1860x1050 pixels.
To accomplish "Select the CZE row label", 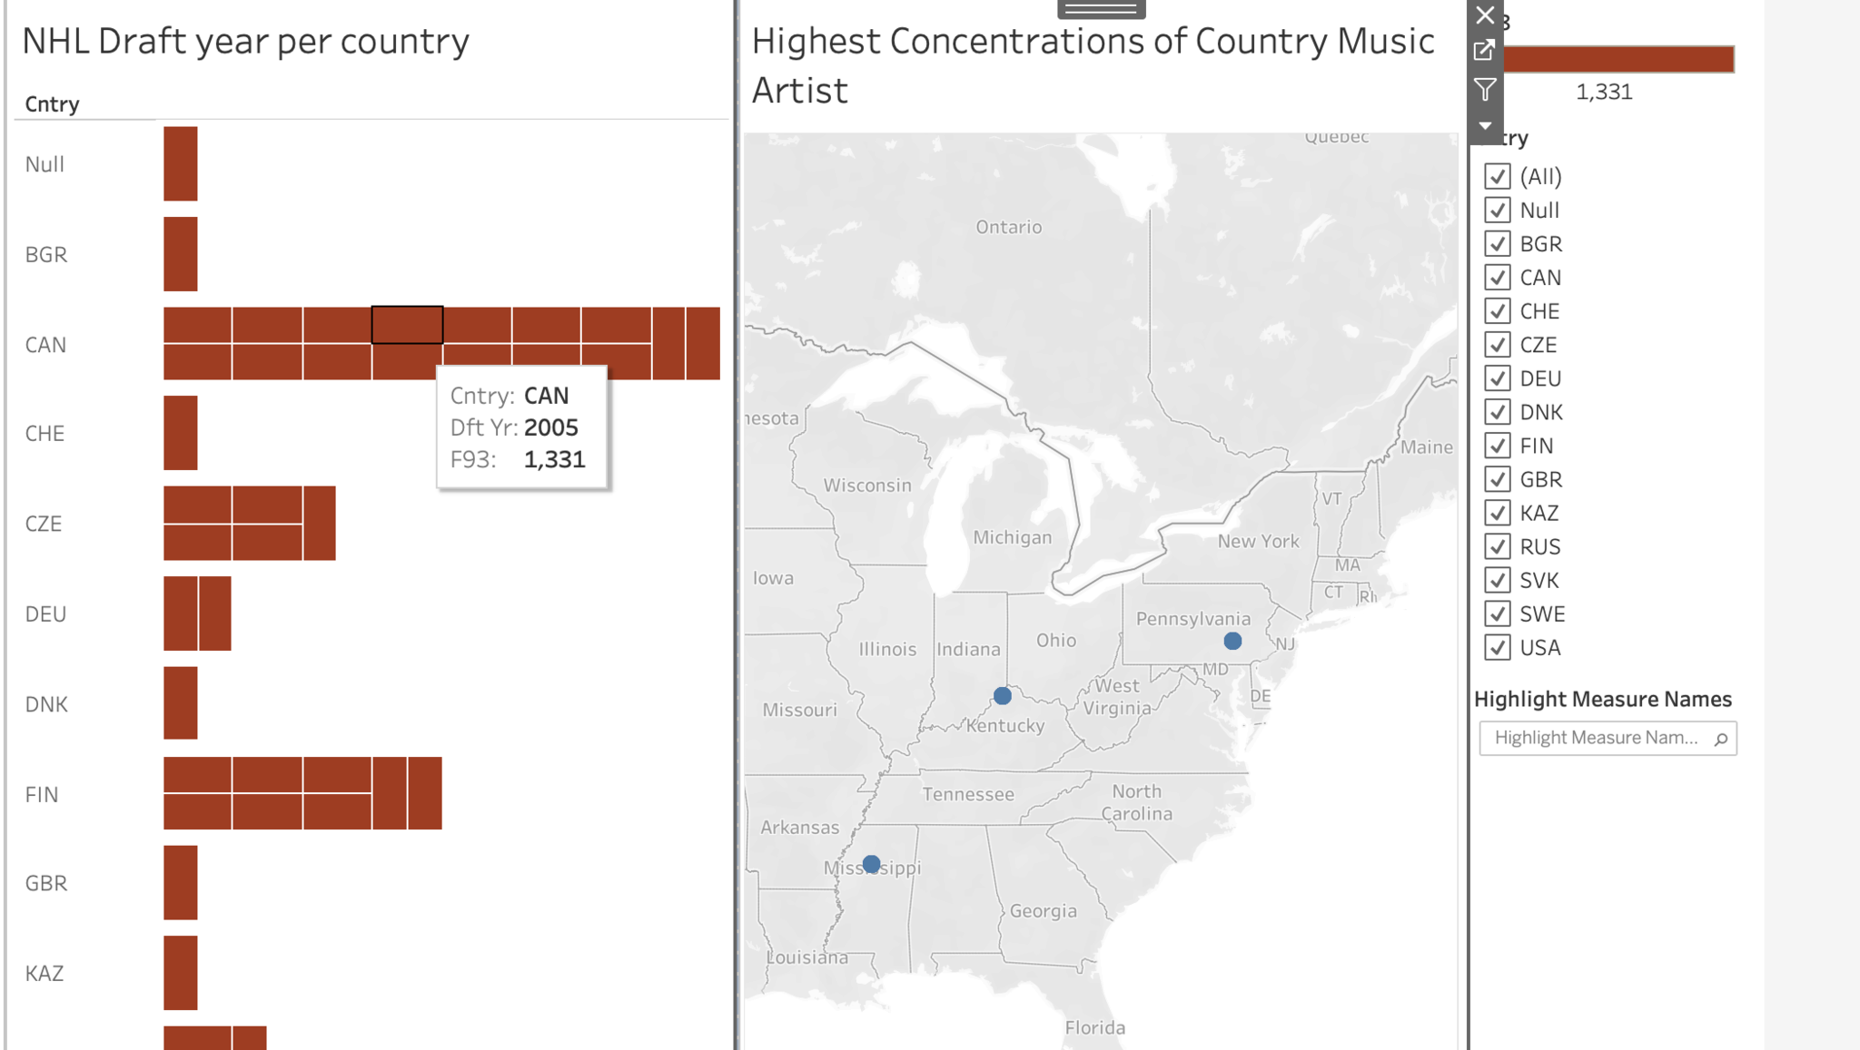I will coord(44,524).
